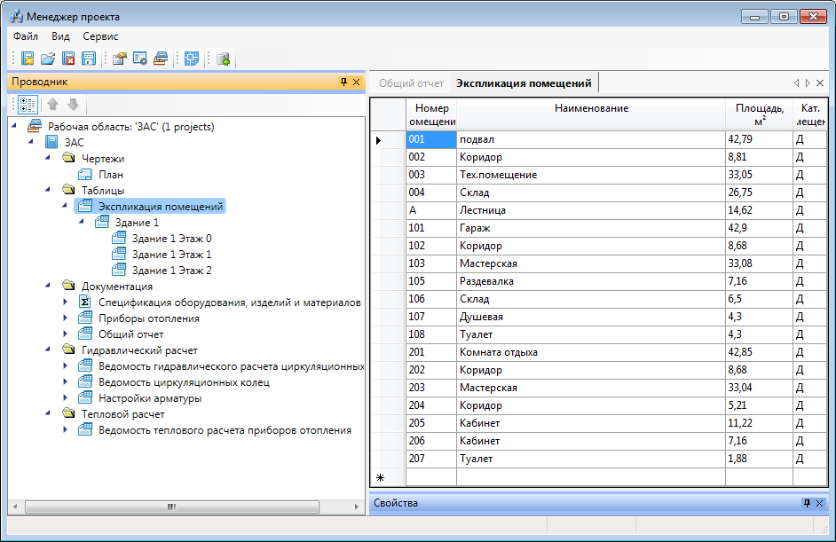This screenshot has height=542, width=836.
Task: Select Здание 1 Этаж 1 item
Action: (x=171, y=255)
